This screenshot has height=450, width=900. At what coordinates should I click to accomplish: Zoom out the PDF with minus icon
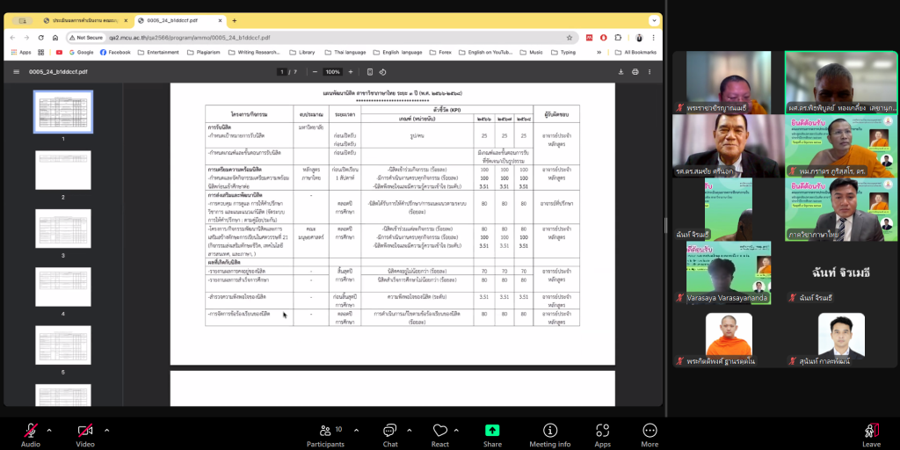pyautogui.click(x=315, y=72)
